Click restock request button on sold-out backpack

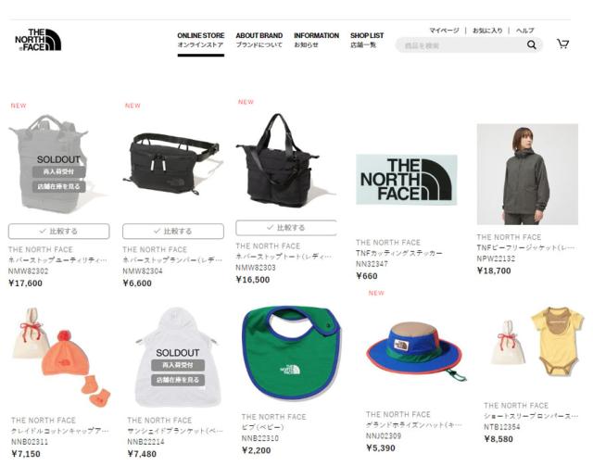58,172
